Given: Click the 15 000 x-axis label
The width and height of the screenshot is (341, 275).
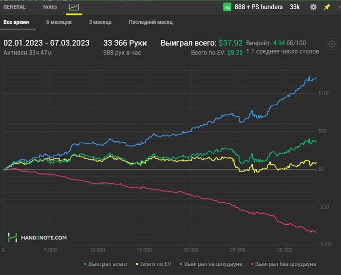Looking at the screenshot, I should [x=144, y=250].
